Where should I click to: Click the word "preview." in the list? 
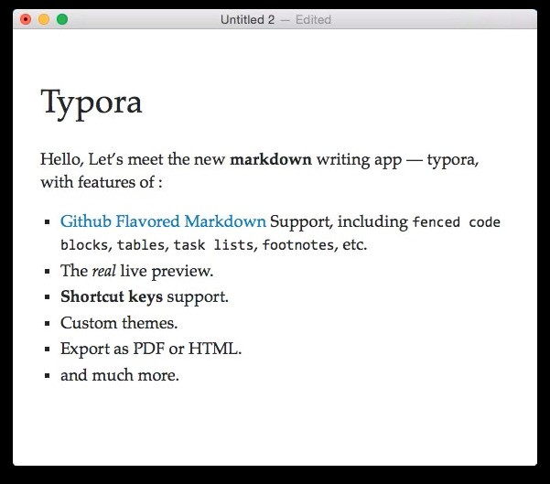click(182, 272)
